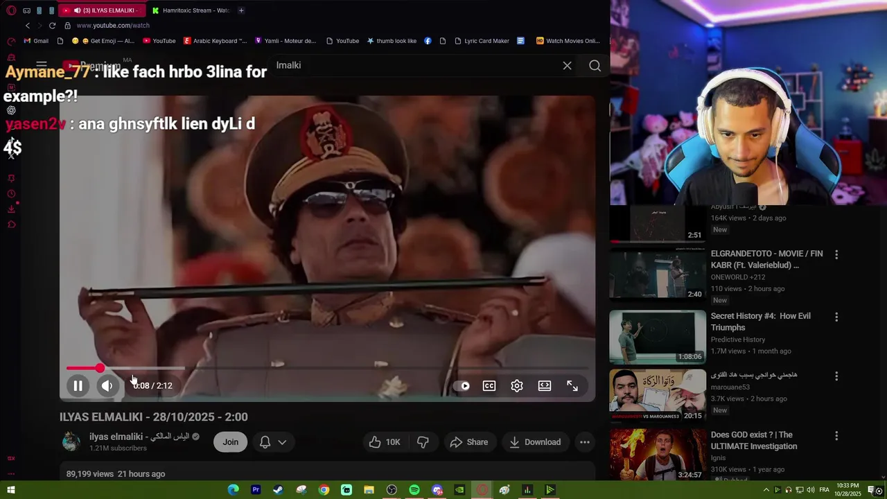Open notification bell options dropdown

(x=273, y=442)
